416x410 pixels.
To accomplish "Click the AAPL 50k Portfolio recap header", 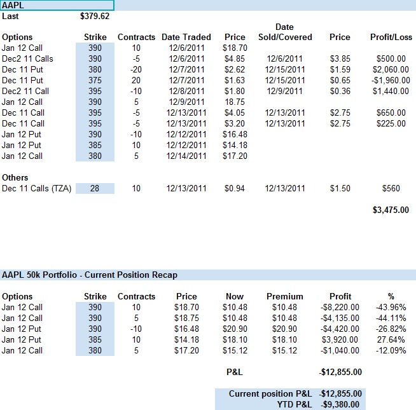I will pos(90,275).
